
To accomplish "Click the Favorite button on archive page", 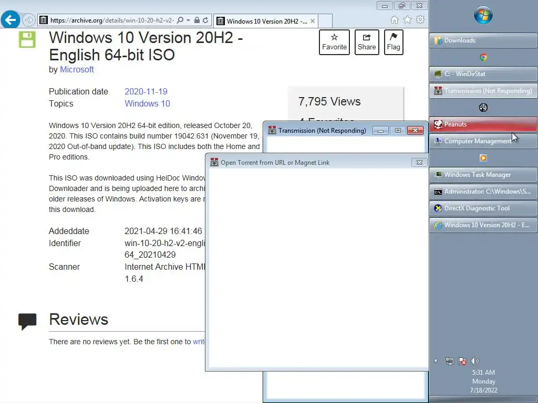I will (334, 42).
